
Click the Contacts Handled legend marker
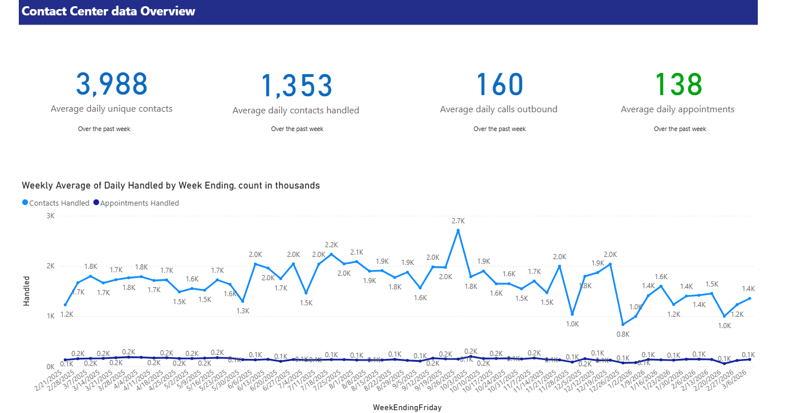[25, 203]
